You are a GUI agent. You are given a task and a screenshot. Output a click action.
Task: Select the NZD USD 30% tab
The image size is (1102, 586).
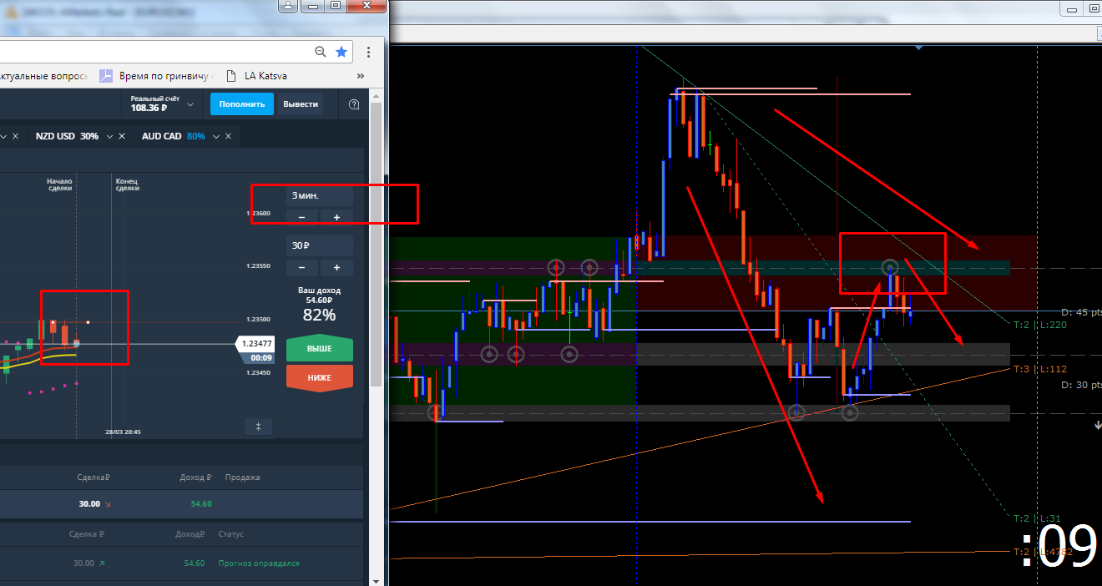pyautogui.click(x=67, y=136)
